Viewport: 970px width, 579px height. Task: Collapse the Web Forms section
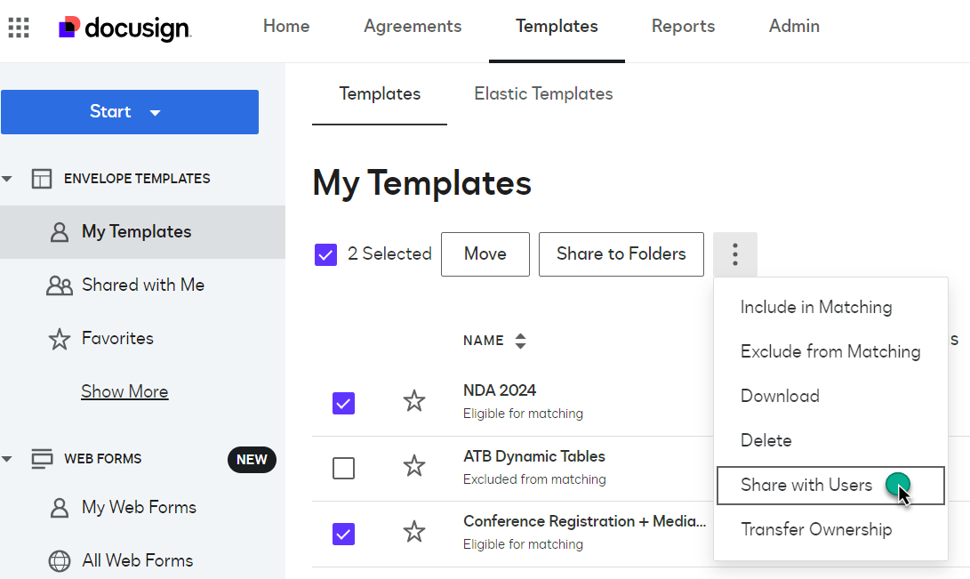(8, 459)
